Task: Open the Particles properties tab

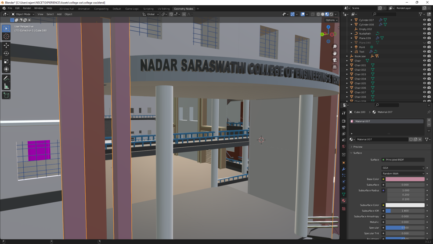Action: [344, 175]
